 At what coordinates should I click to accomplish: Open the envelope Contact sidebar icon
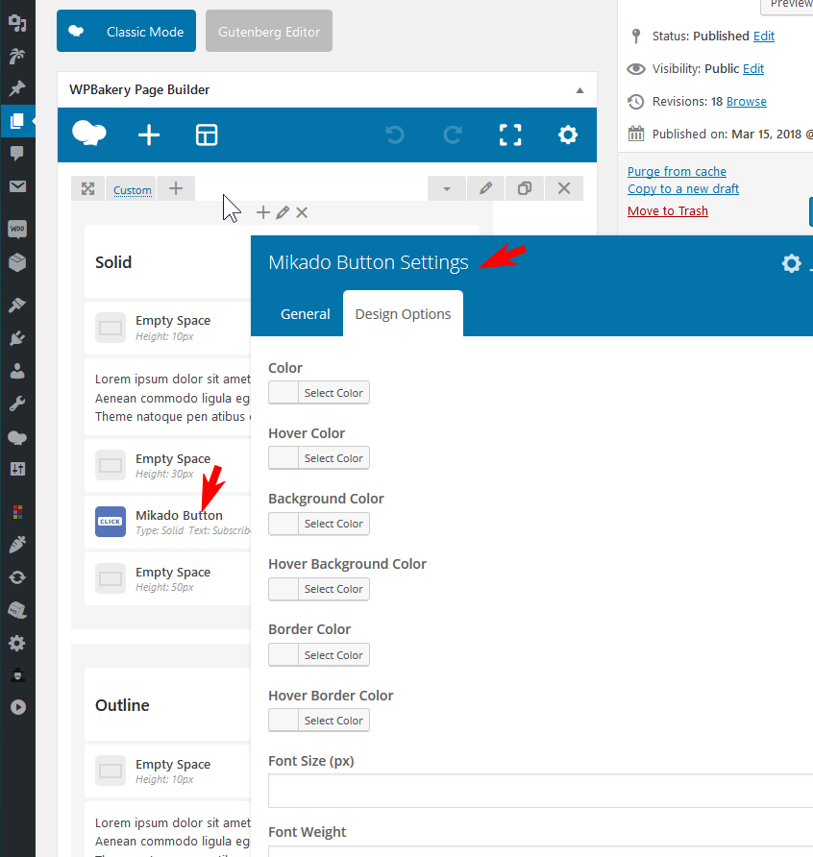[17, 186]
